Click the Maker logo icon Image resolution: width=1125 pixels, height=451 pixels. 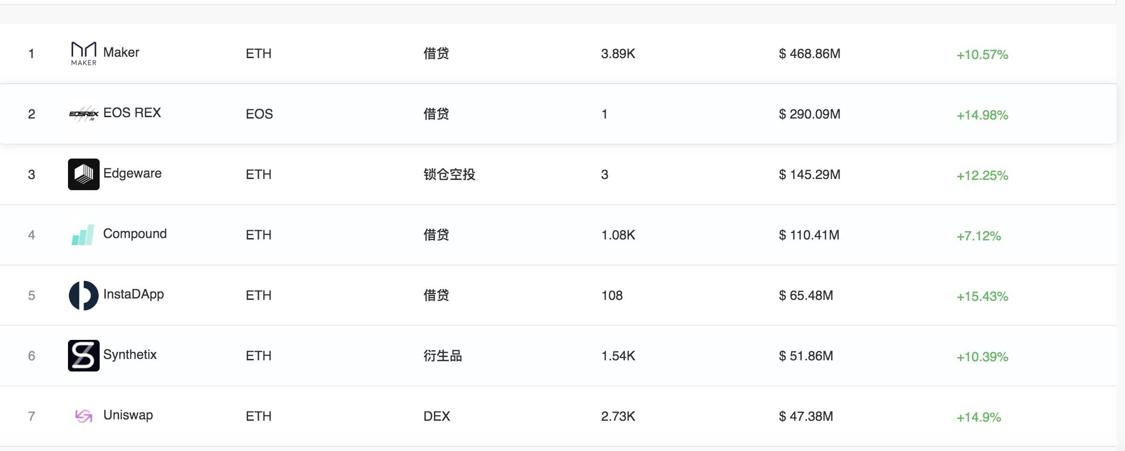(84, 53)
